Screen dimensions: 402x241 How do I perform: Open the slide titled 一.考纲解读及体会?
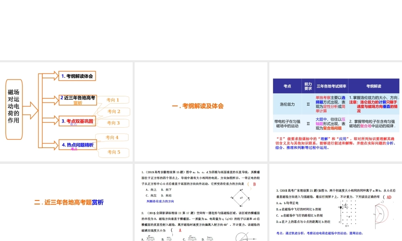pyautogui.click(x=201, y=112)
